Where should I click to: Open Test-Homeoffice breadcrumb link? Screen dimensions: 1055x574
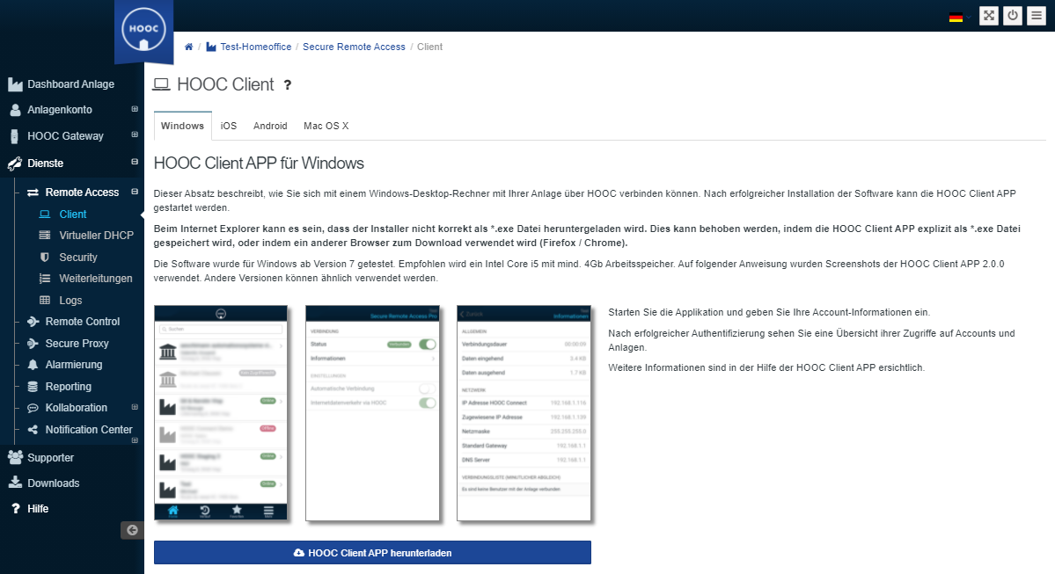coord(254,47)
